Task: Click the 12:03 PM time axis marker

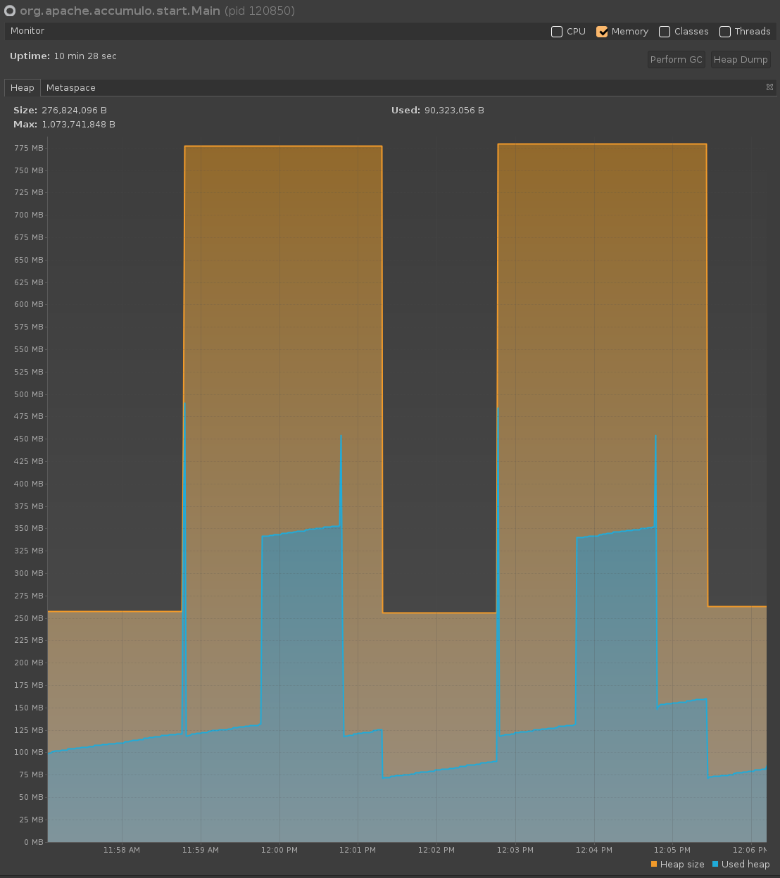Action: 515,850
